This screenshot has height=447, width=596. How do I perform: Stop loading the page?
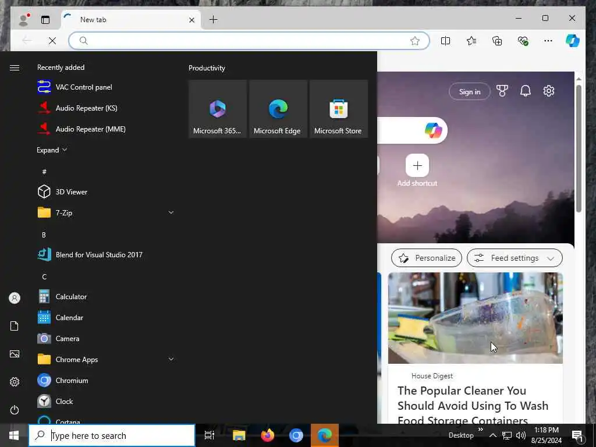point(52,41)
